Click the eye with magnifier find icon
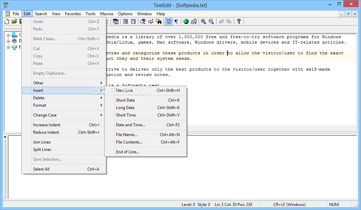Image resolution: width=361 pixels, height=210 pixels. pyautogui.click(x=143, y=22)
